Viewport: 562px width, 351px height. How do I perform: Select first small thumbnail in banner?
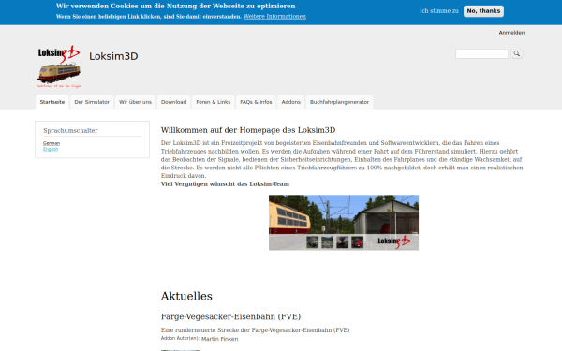(312, 242)
